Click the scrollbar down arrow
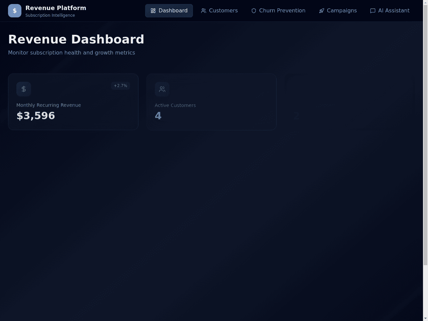This screenshot has width=428, height=321. click(425, 318)
